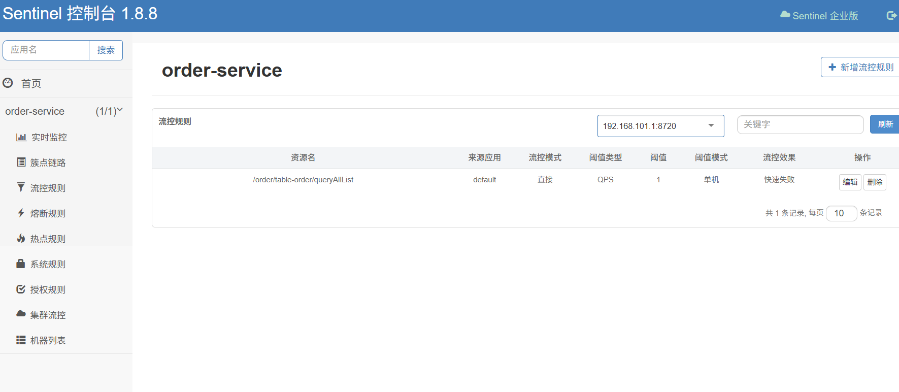Click the lock icon for 系统规则
899x392 pixels.
(21, 264)
